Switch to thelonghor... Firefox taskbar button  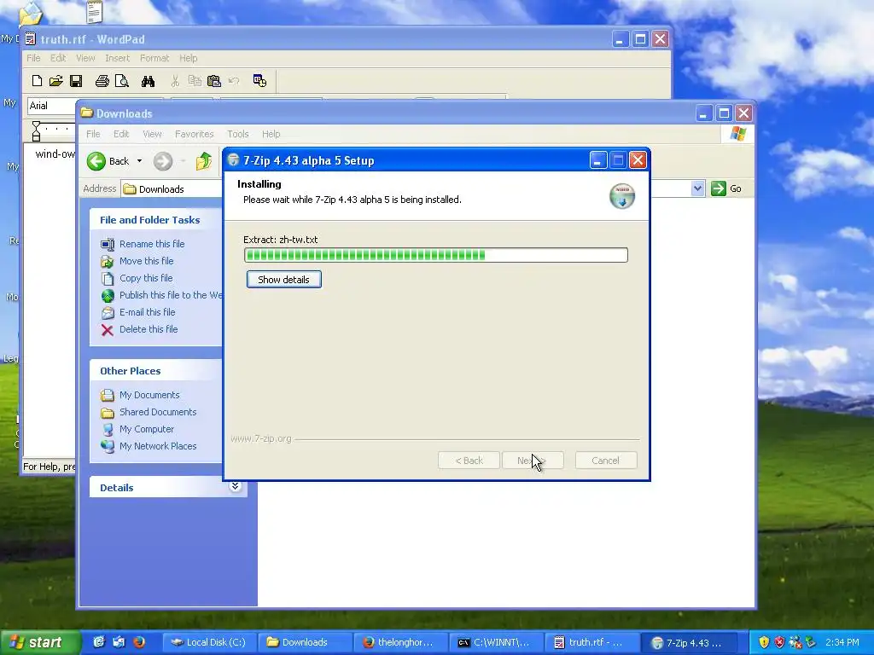pos(399,643)
